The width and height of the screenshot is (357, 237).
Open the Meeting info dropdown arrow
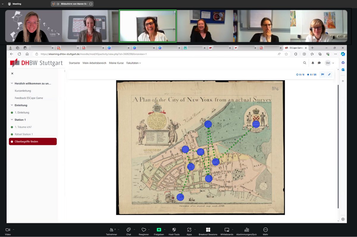click(3, 4)
